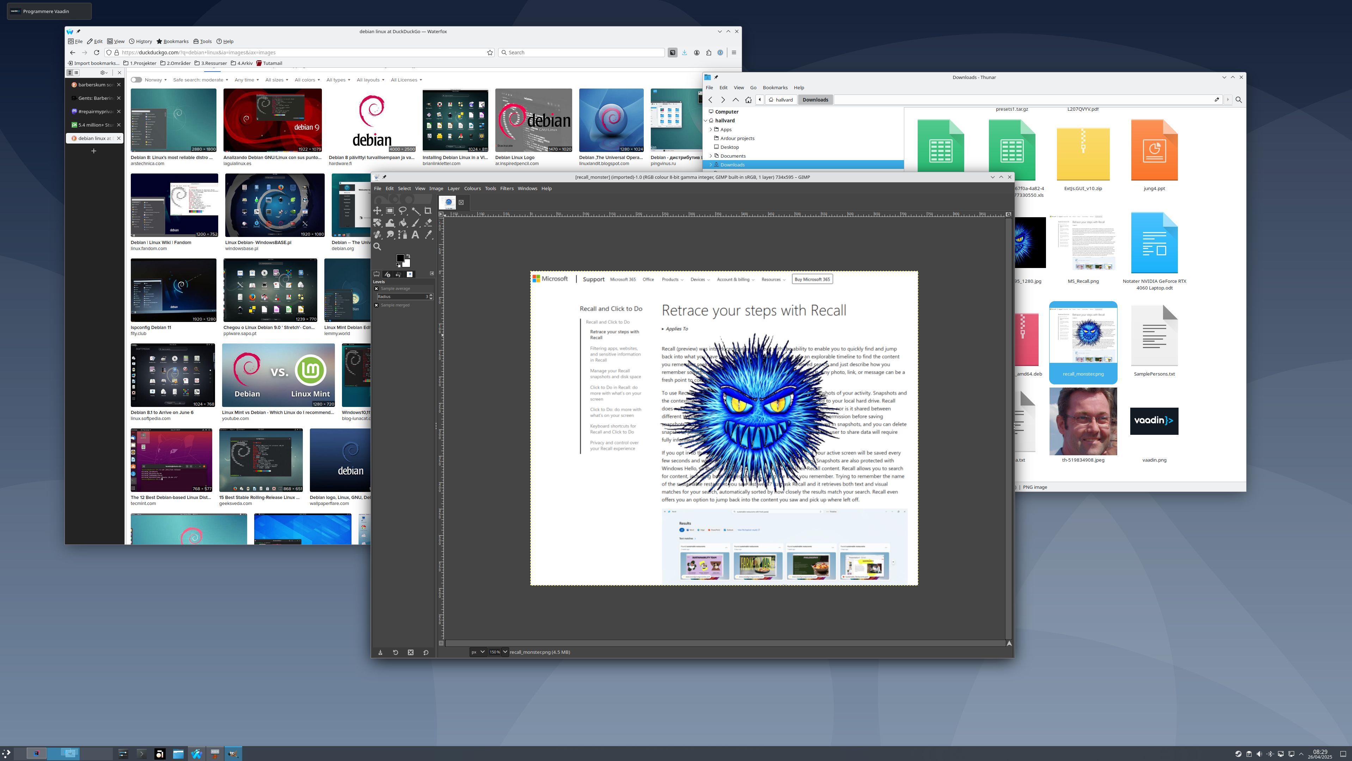
Task: Click the Buy Microsoft 365 button
Action: [x=812, y=279]
